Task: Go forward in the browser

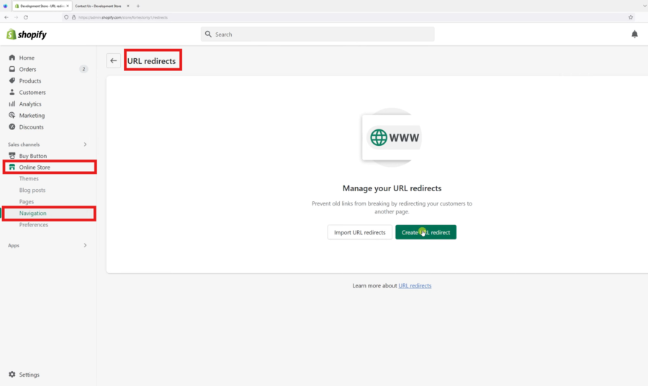Action: coord(16,17)
